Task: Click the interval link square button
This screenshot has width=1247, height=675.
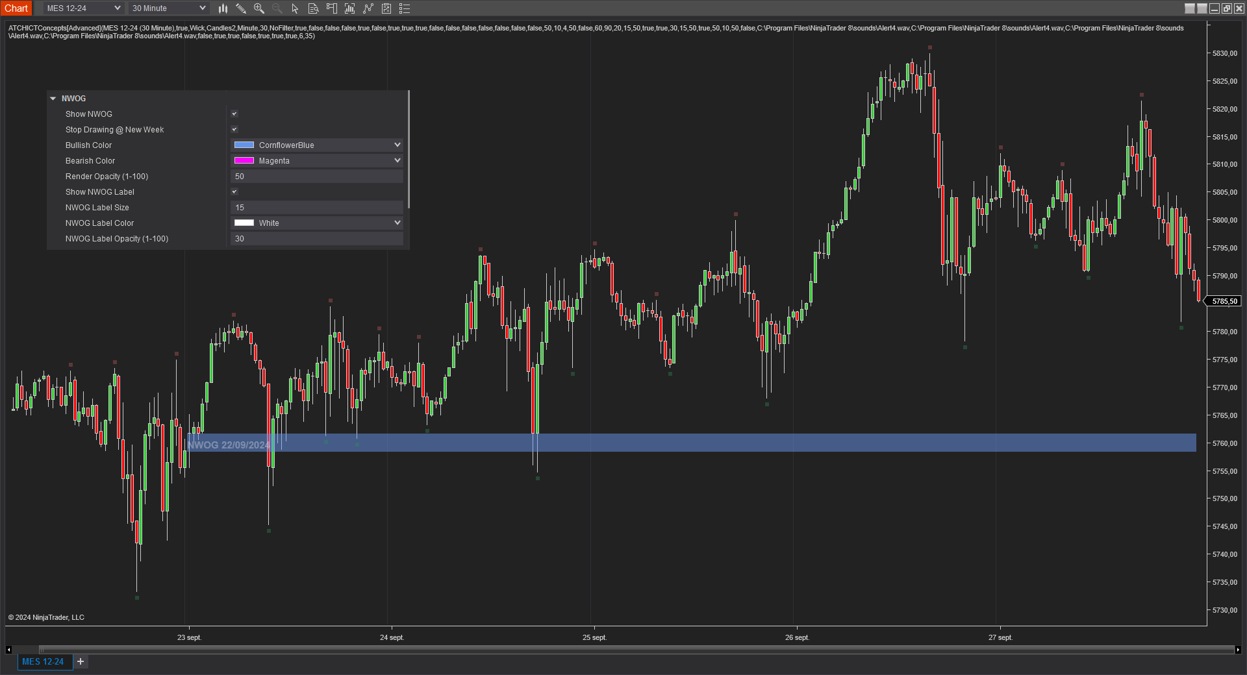Action: coord(1202,8)
